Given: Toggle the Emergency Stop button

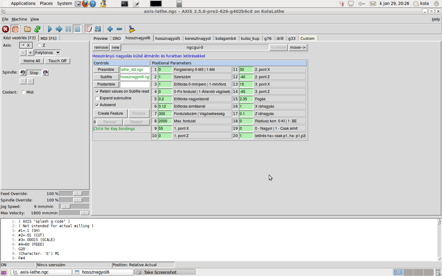Looking at the screenshot, I should (6, 29).
